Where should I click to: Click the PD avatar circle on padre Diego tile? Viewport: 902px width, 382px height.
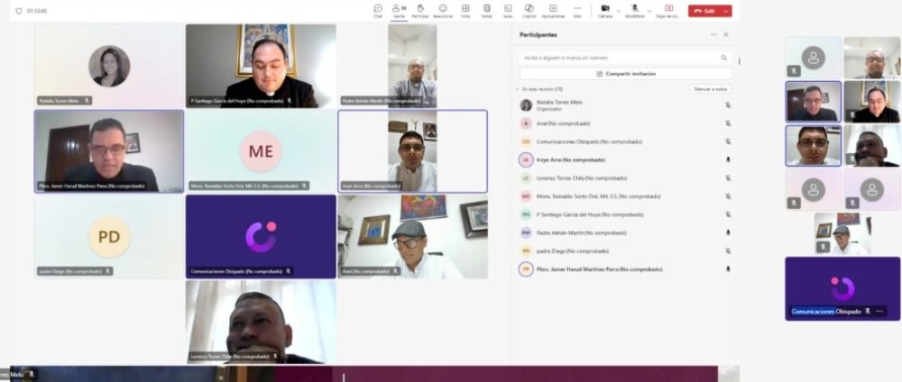coord(109,237)
